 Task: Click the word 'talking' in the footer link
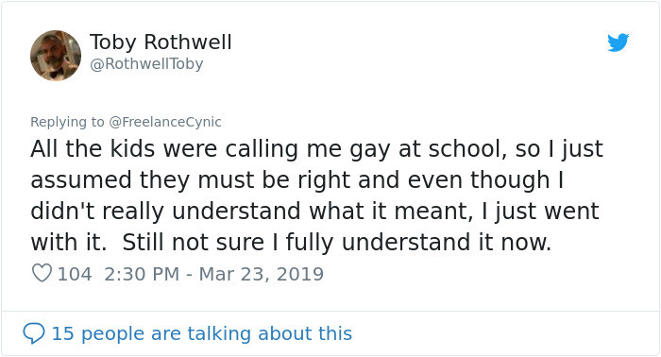coord(220,333)
